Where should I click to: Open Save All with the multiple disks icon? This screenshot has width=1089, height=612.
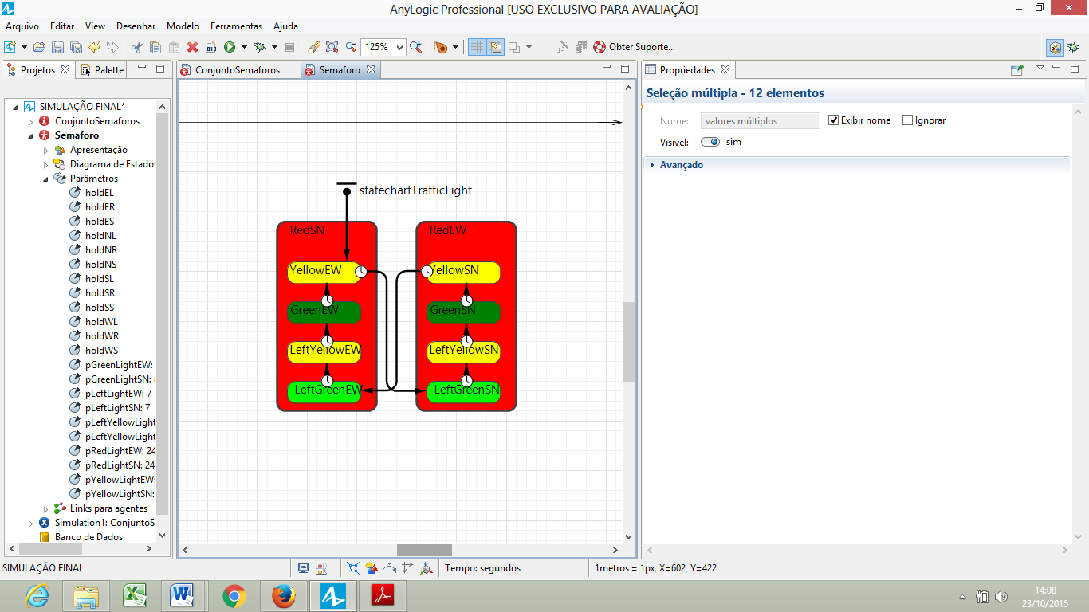(x=77, y=48)
